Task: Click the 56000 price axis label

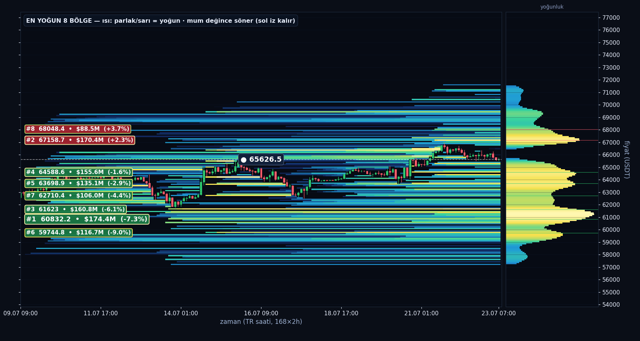Action: point(611,280)
